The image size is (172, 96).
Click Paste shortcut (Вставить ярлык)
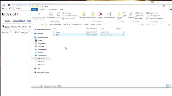pyautogui.click(x=69, y=18)
